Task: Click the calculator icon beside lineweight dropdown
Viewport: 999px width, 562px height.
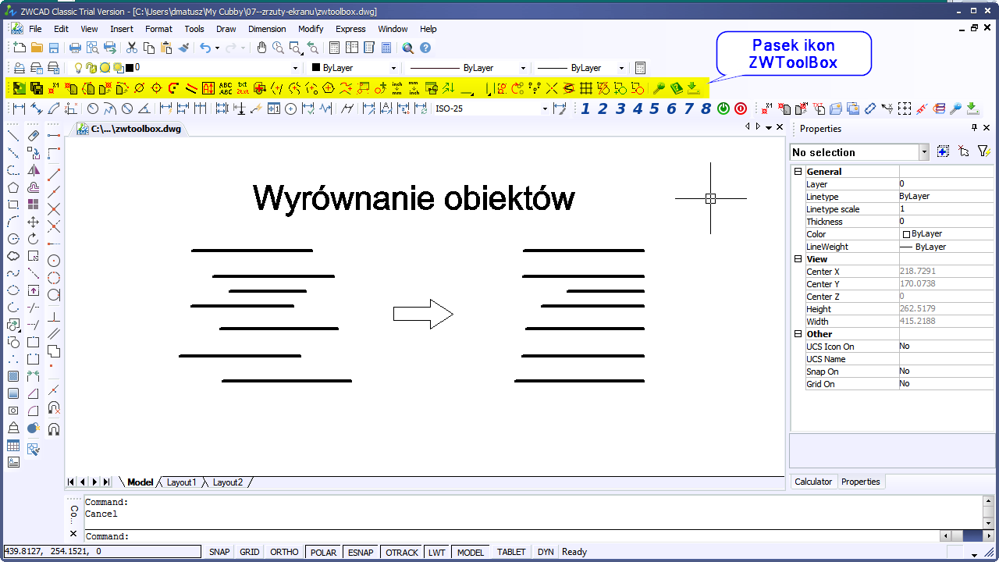Action: coord(641,68)
